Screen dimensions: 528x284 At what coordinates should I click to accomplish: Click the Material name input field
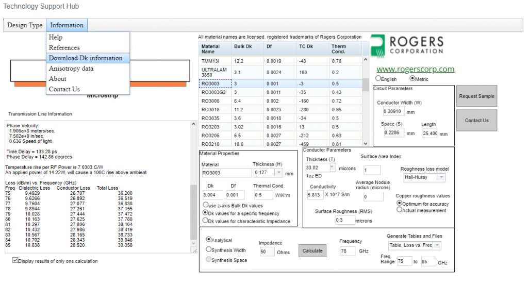tap(226, 173)
